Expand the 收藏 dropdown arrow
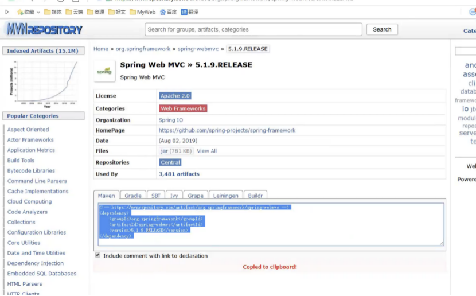 pyautogui.click(x=38, y=13)
